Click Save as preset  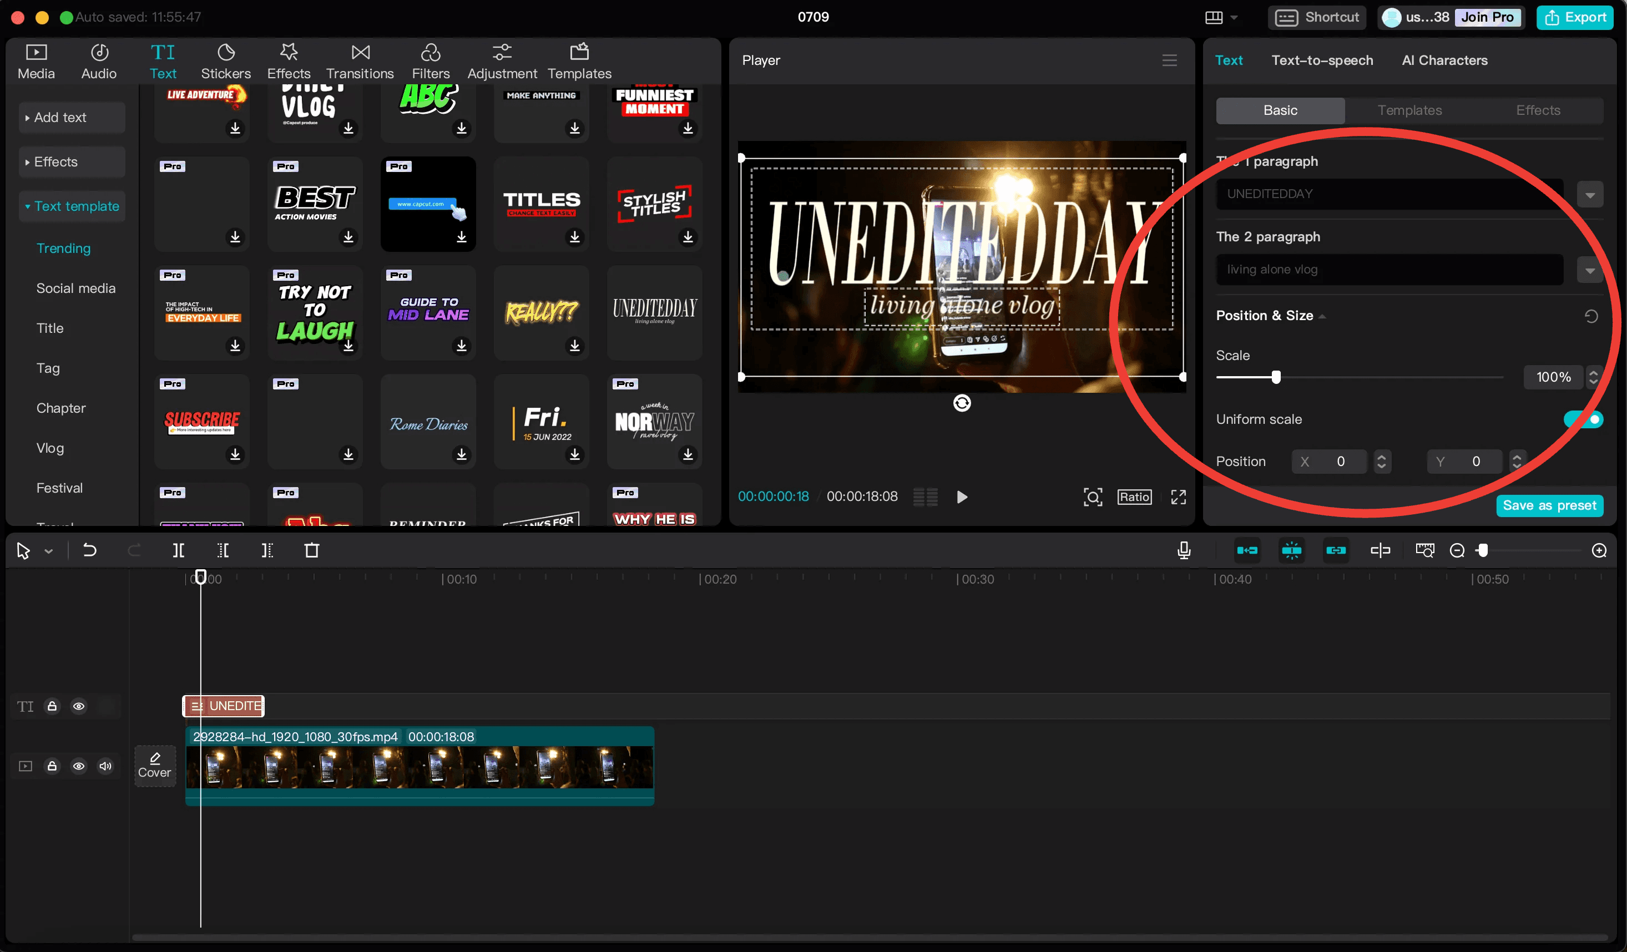point(1549,505)
